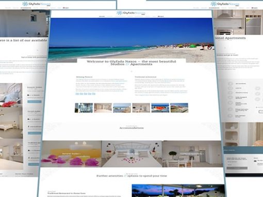
Task: Click the blue underlined links below Relaxing Moment text
Action: (86, 94)
